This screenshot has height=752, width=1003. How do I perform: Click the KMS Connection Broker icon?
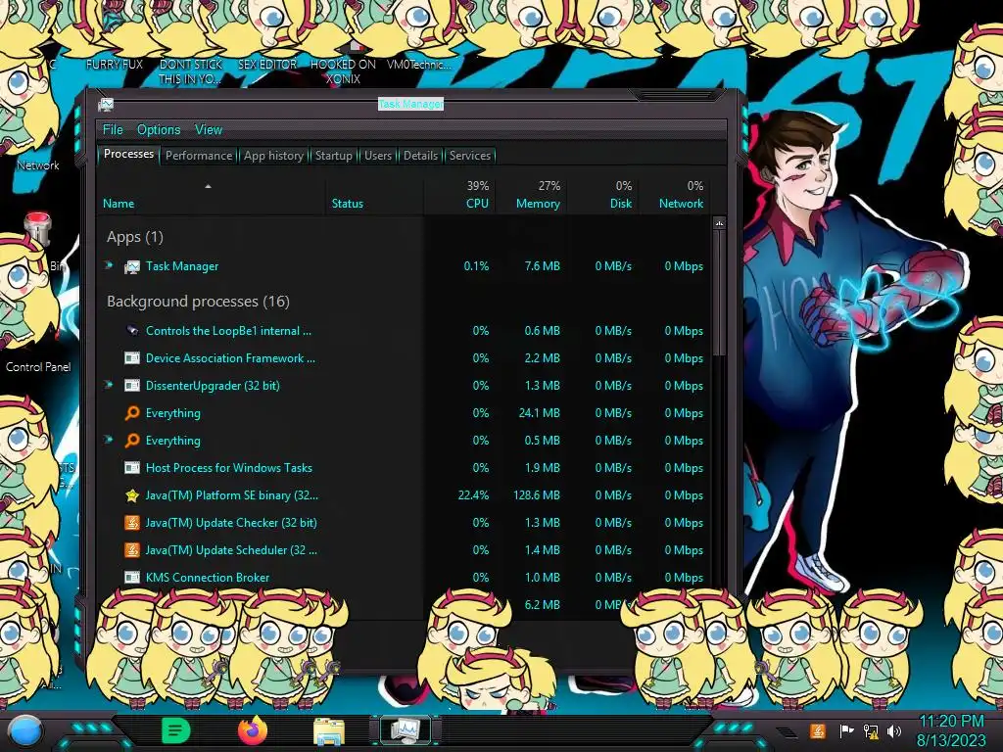[x=132, y=578]
